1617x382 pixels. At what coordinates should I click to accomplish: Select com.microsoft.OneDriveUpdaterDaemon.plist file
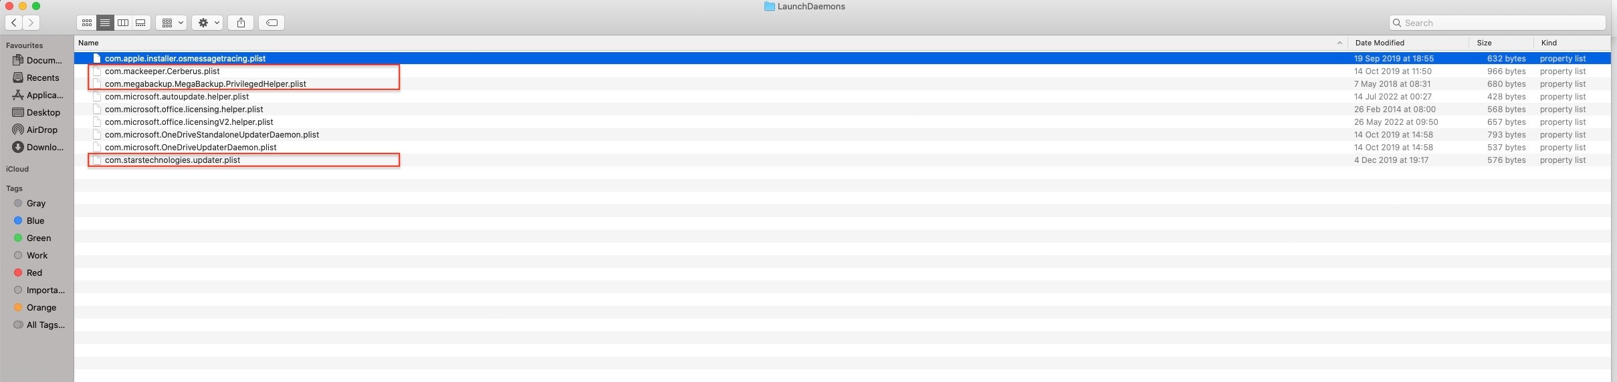842,147
